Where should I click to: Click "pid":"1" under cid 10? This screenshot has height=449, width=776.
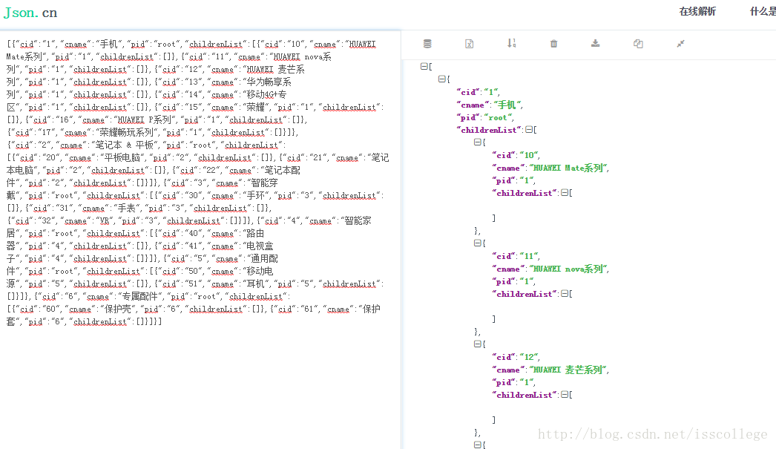[x=513, y=180]
